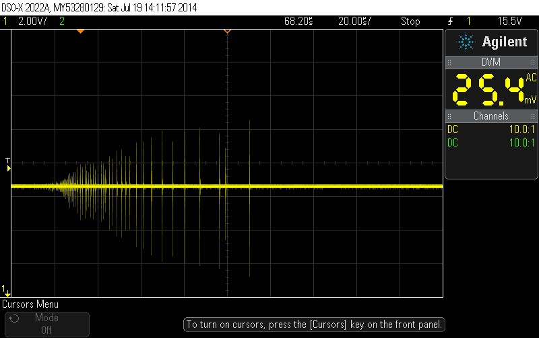
Task: Click channel 1 yellow DC coupling label
Action: coord(453,130)
